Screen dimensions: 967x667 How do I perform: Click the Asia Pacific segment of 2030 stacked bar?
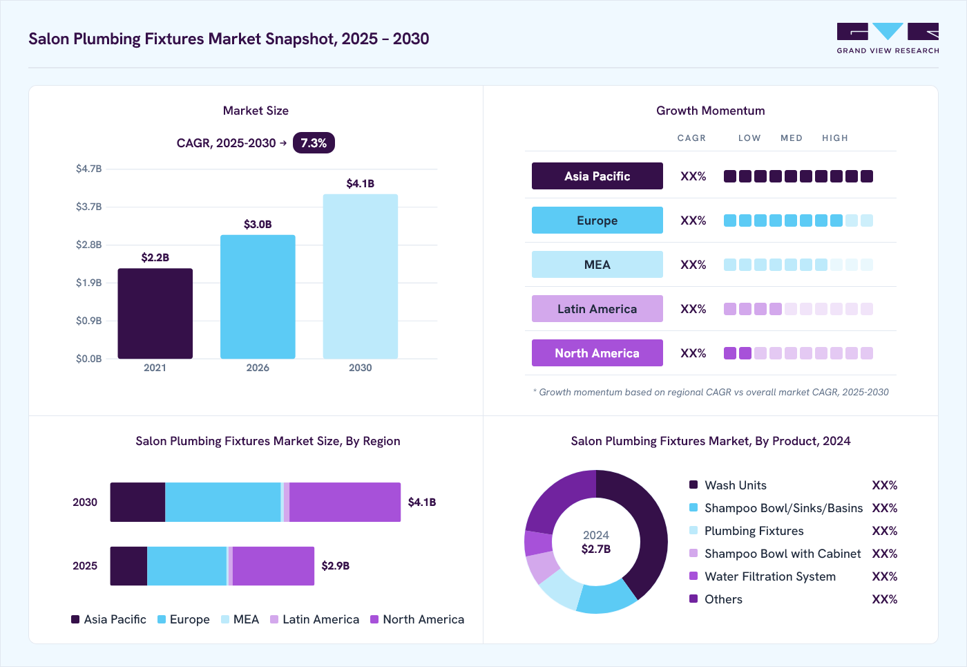137,502
